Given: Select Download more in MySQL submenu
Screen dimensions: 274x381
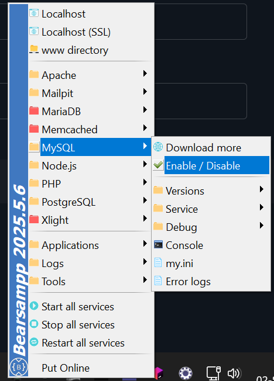Looking at the screenshot, I should (x=211, y=147).
